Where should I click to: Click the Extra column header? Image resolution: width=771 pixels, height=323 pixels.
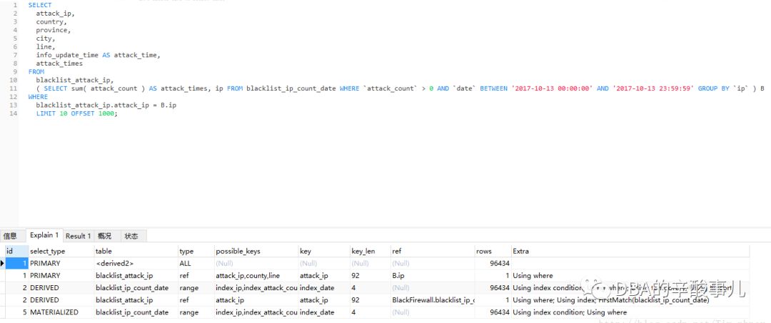521,251
